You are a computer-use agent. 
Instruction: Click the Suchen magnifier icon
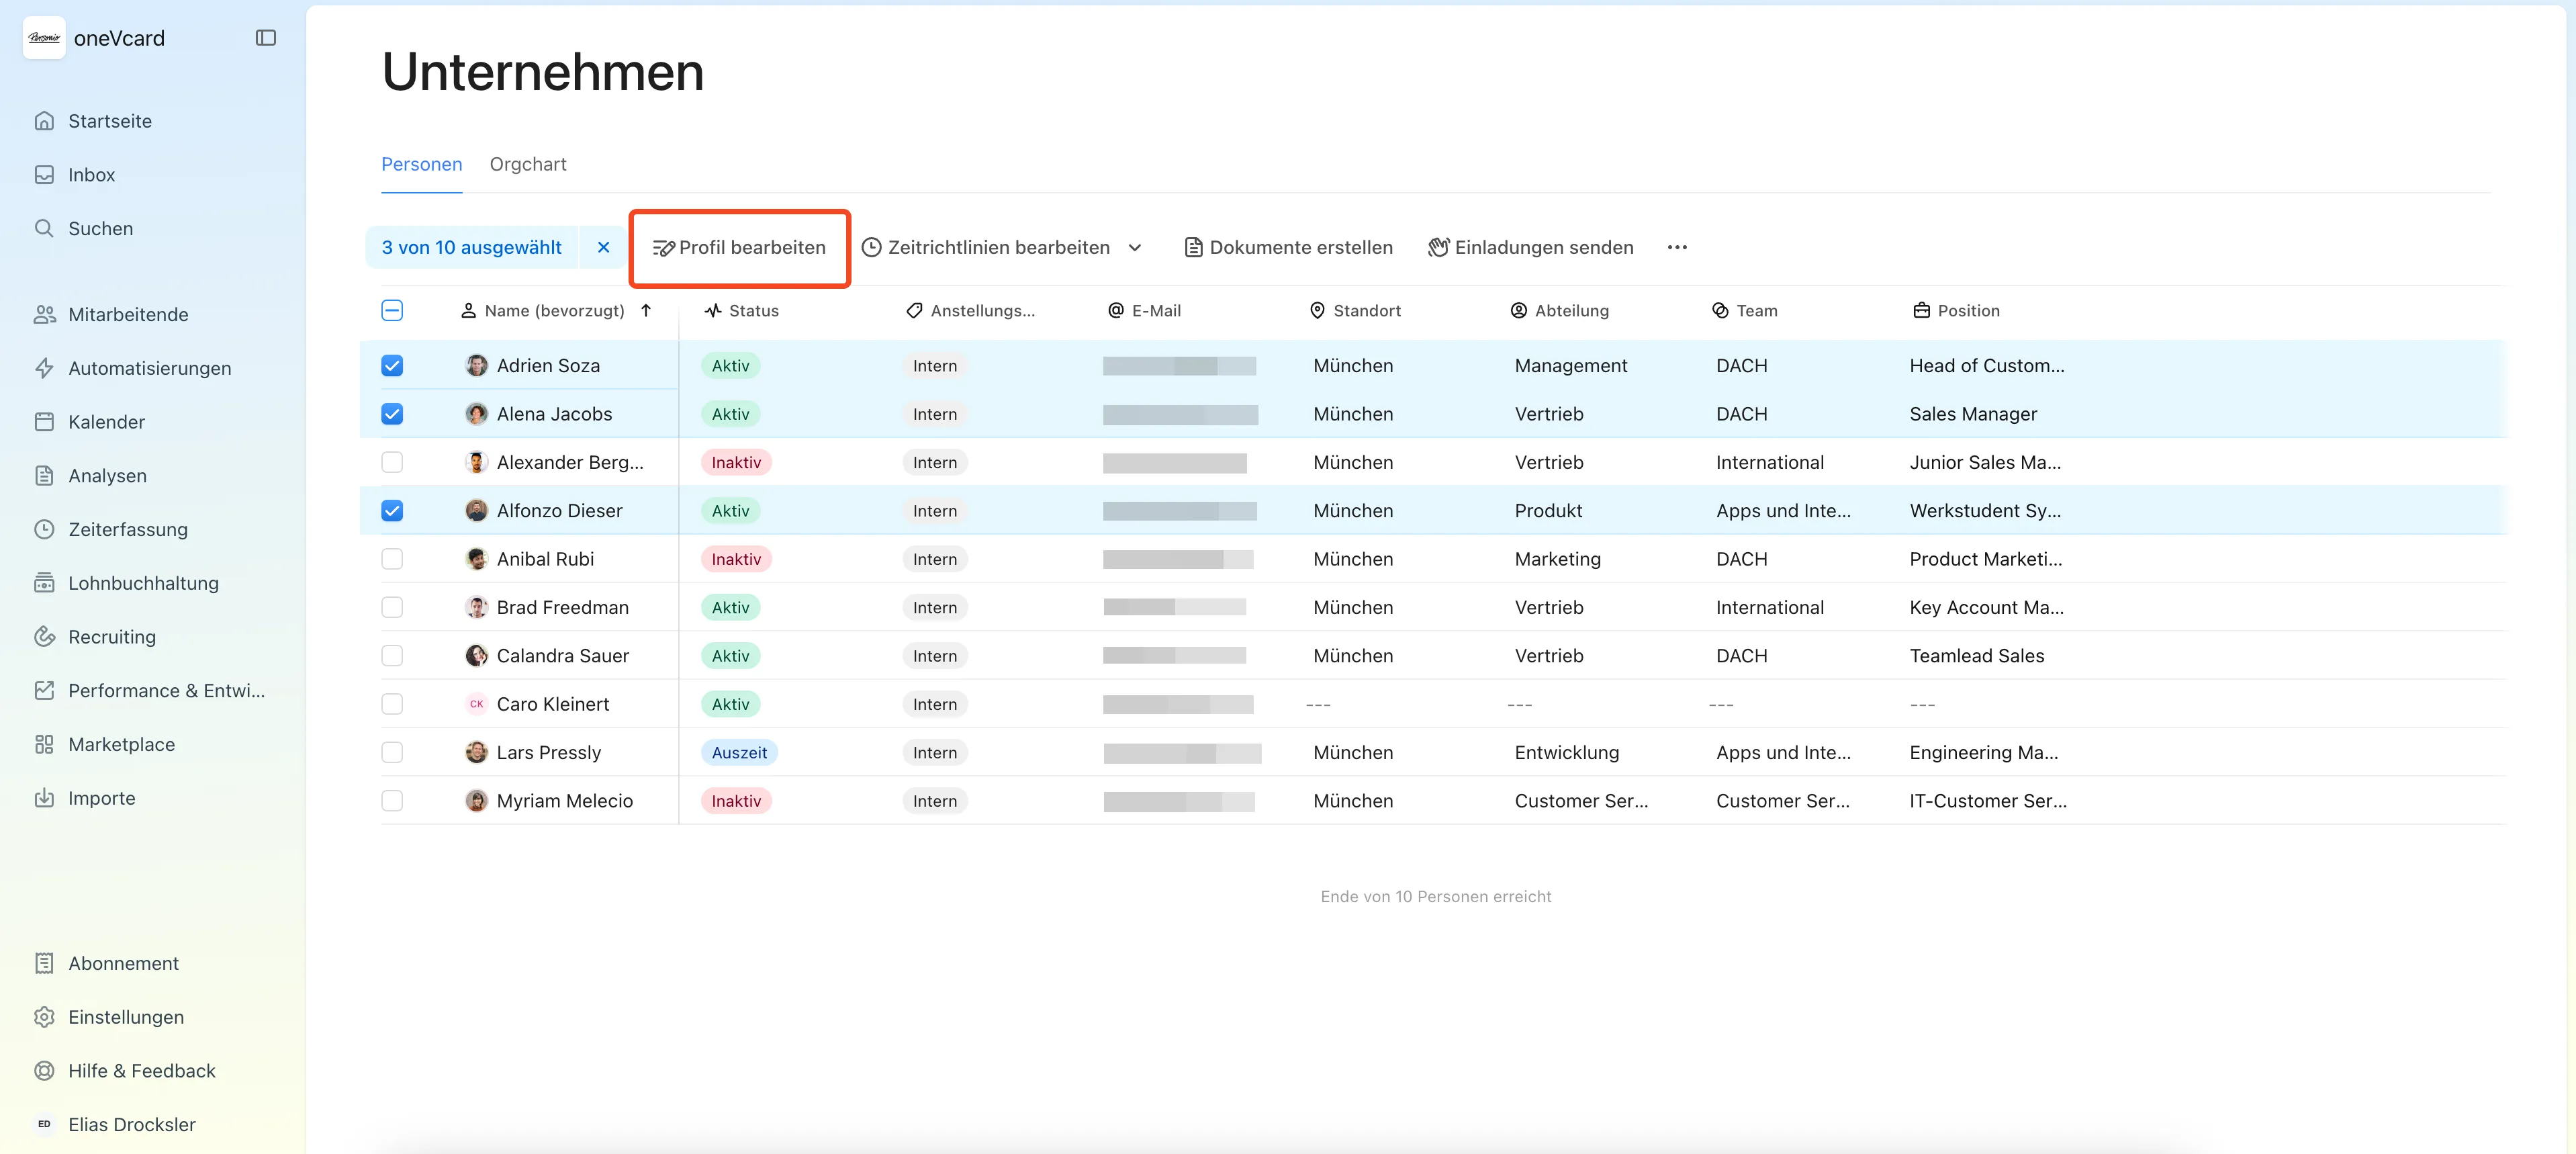44,228
